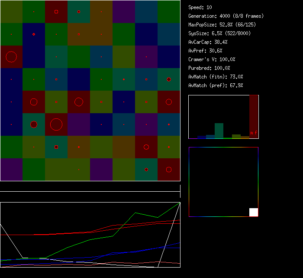
Task: Click the Purebred: 100.0% statistic
Action: point(209,68)
